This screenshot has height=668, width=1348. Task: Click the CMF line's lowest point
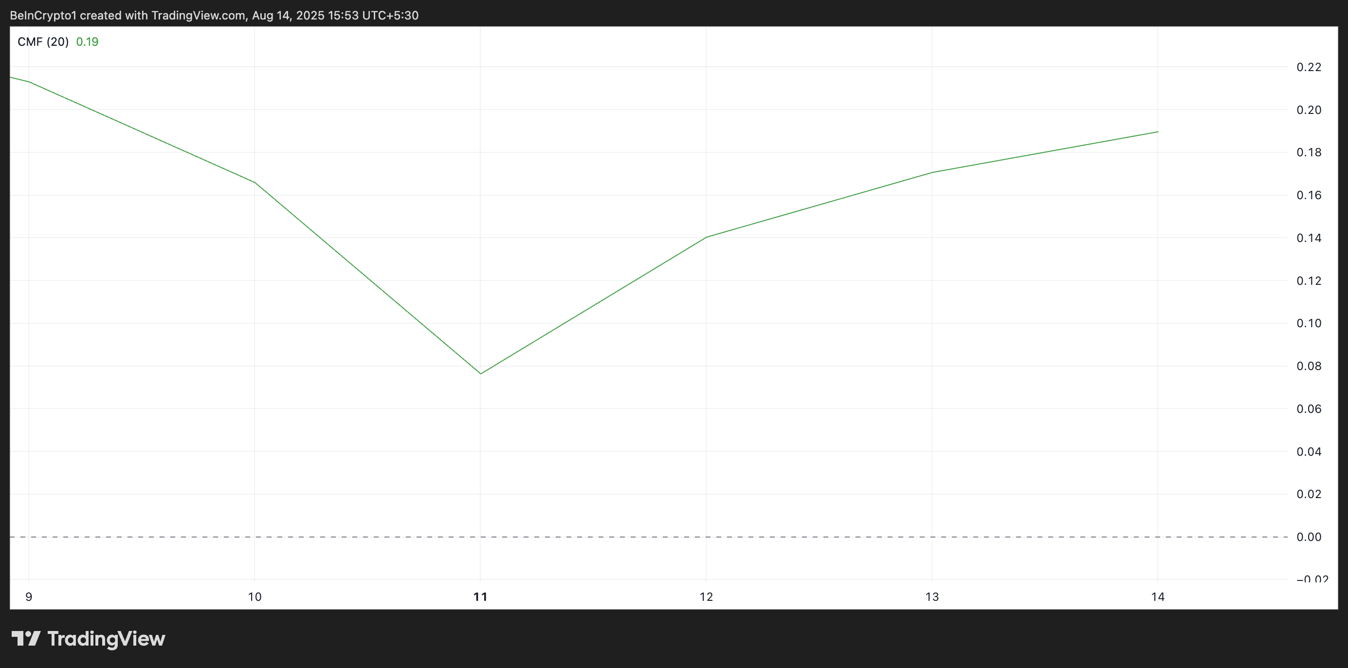[x=480, y=373]
